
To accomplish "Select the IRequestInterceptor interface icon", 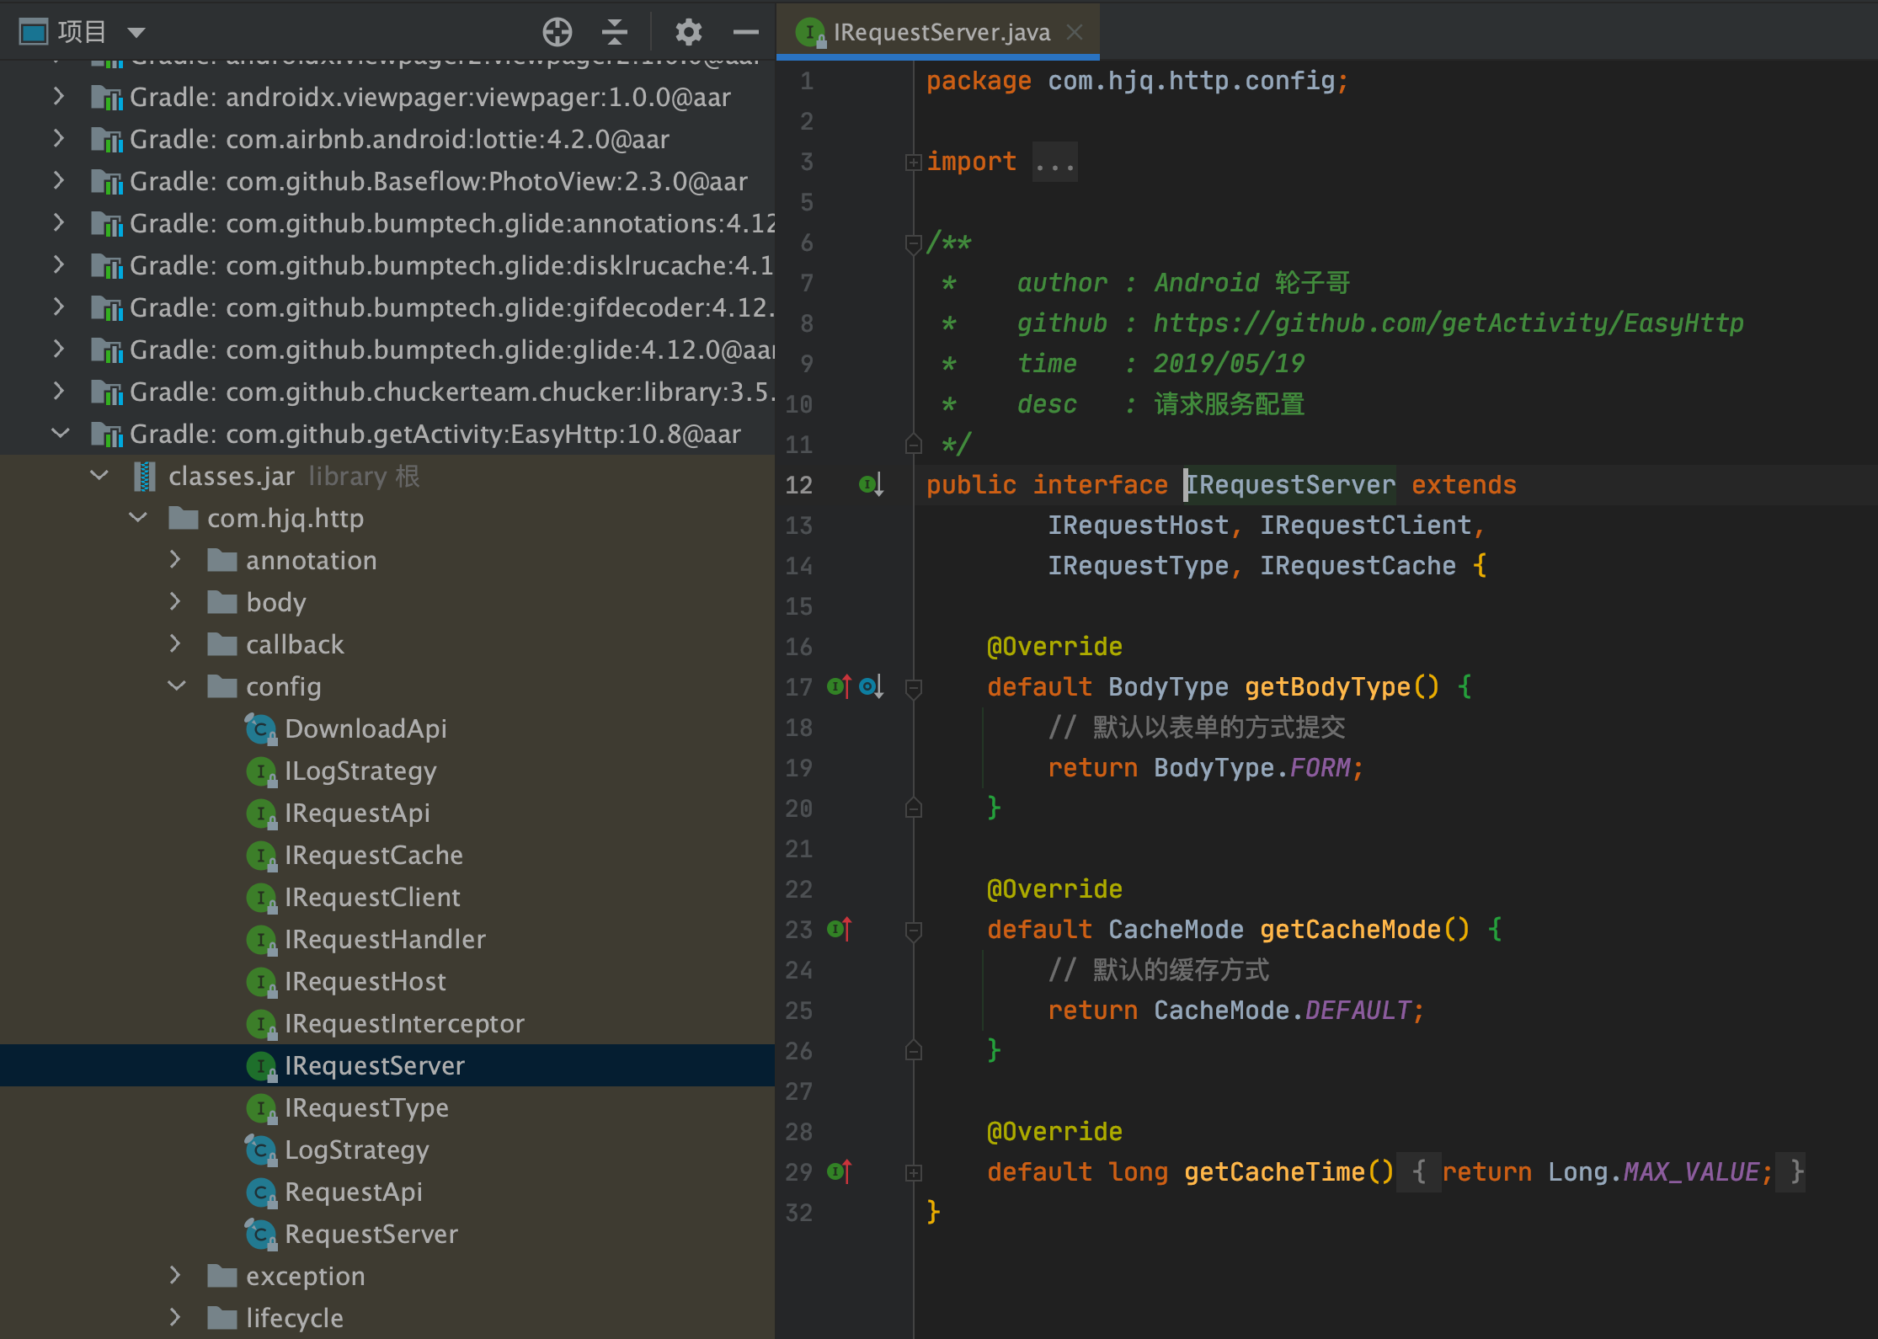I will coord(261,1023).
